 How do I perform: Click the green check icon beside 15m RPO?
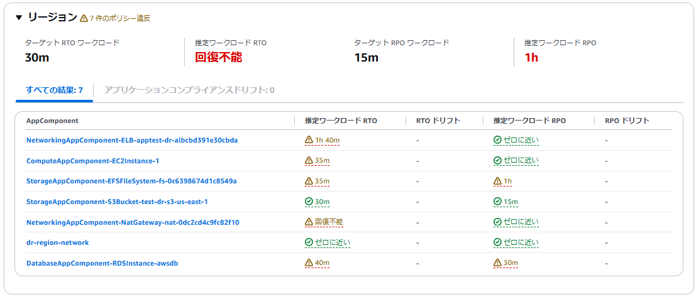(x=497, y=202)
